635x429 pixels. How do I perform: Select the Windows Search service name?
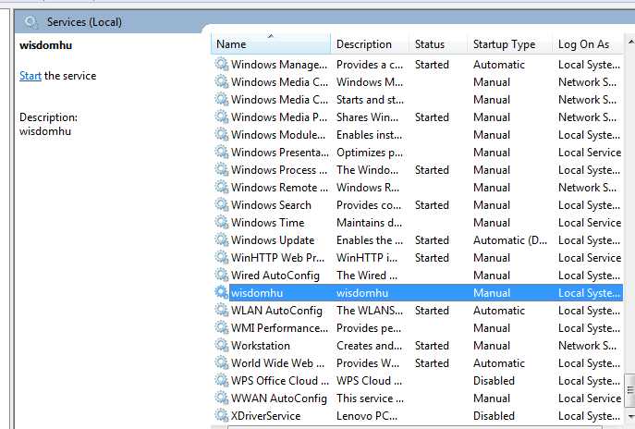tap(271, 205)
